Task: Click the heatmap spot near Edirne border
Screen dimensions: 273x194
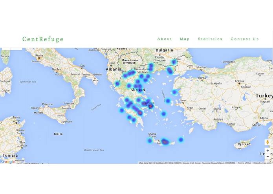Action: point(174,62)
